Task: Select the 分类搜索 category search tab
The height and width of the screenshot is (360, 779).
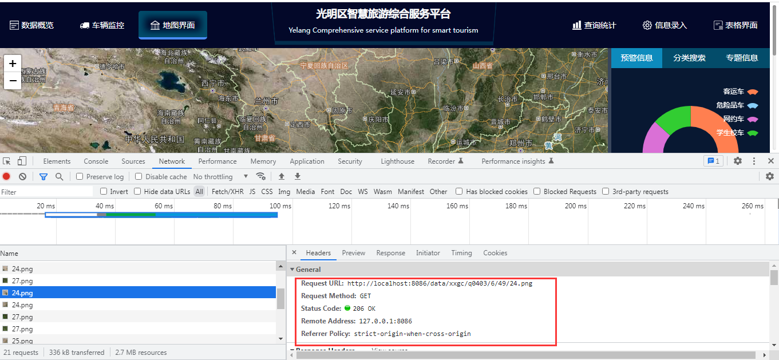Action: click(x=689, y=58)
